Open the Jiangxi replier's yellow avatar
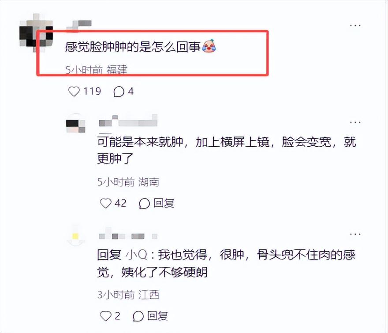Screen dimensions: 388x333 click(x=76, y=237)
